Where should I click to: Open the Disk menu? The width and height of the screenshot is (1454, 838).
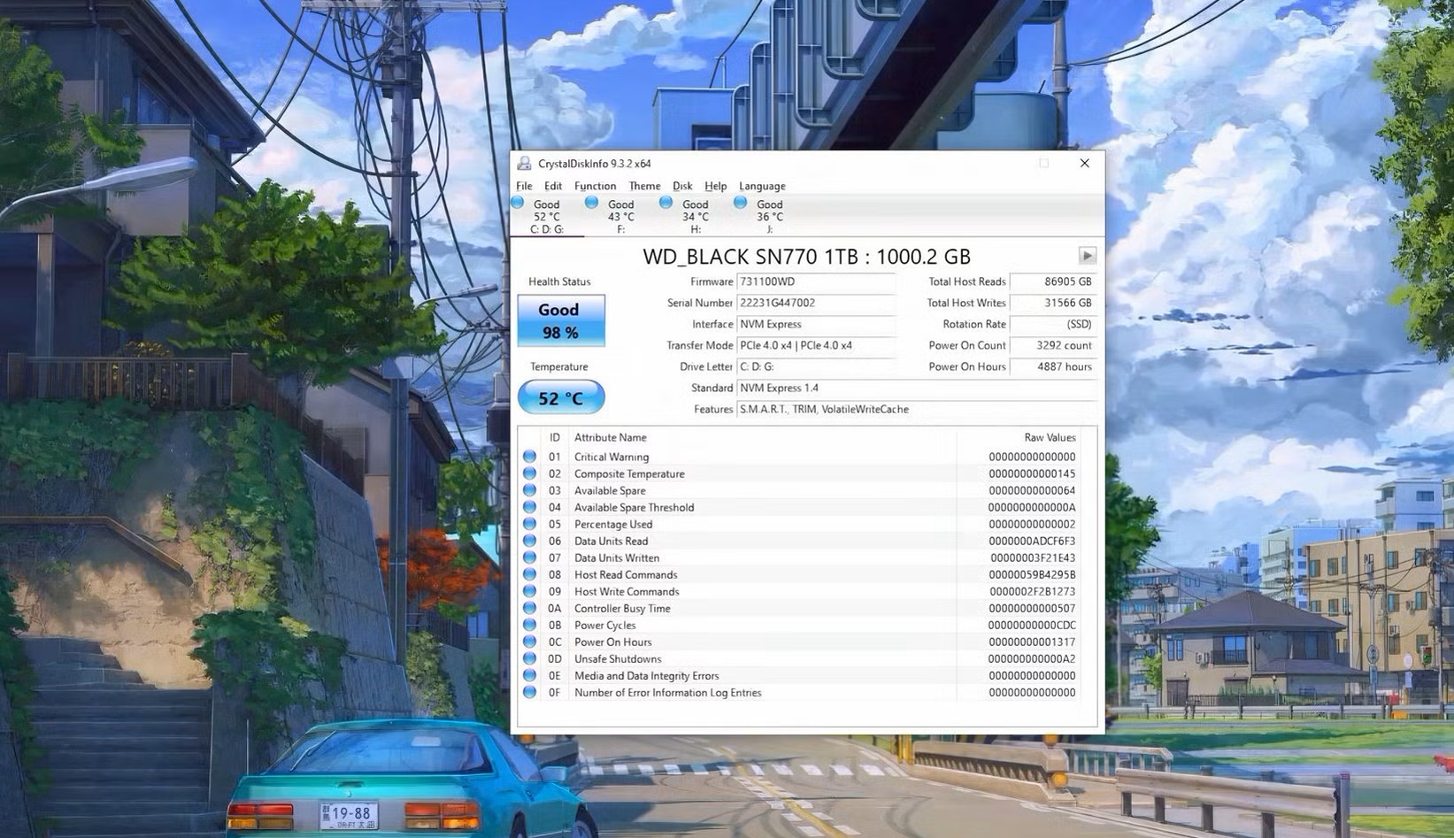pos(682,186)
